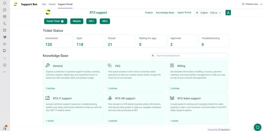
Task: Click the Billing invoice icon
Action: pos(172,65)
